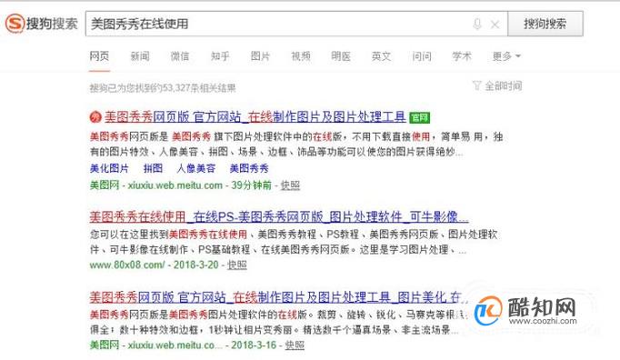The width and height of the screenshot is (620, 360).
Task: Expand the 更多 dropdown
Action: (x=506, y=56)
